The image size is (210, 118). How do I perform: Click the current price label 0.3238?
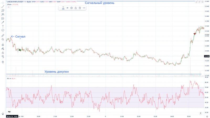tap(207, 56)
